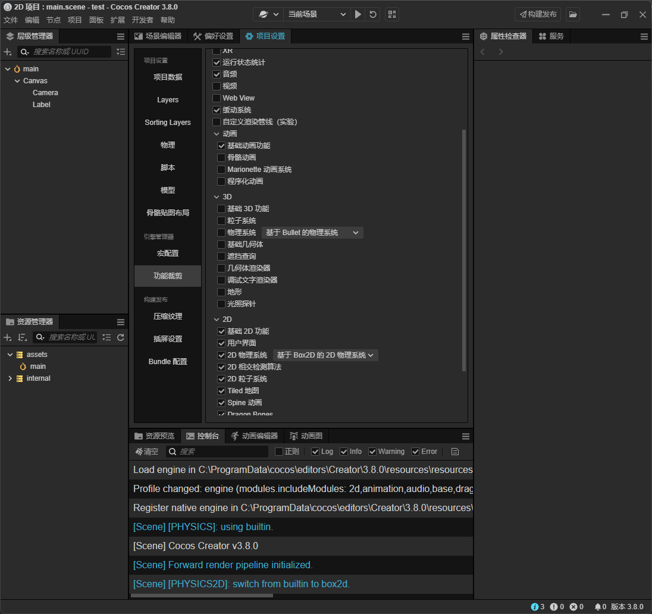Open project folder icon at top right
The height and width of the screenshot is (614, 652).
click(x=572, y=14)
